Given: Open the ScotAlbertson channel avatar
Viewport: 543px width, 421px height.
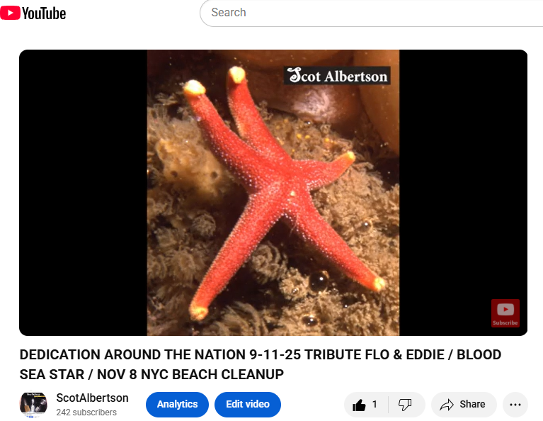Looking at the screenshot, I should [33, 405].
